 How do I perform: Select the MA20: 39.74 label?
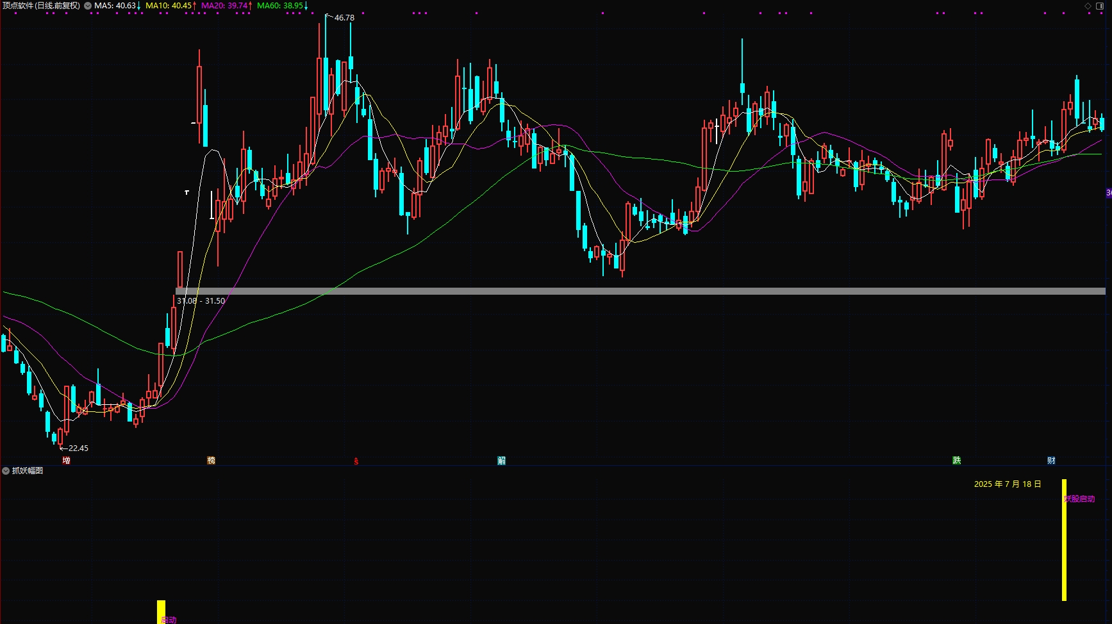tap(224, 6)
